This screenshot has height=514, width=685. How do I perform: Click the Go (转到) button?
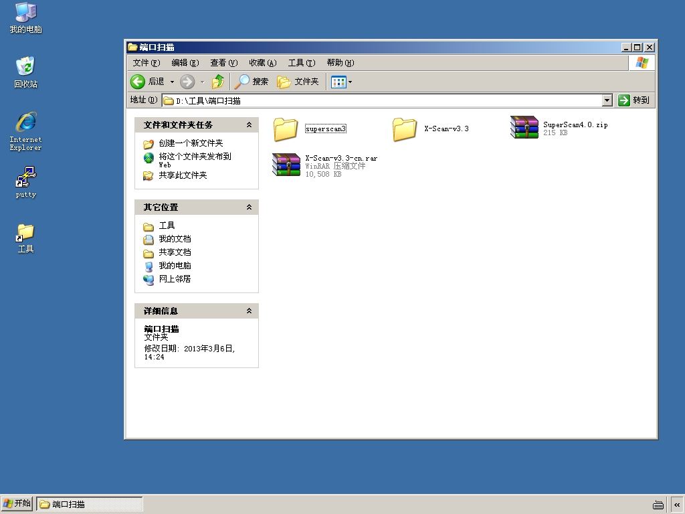634,100
